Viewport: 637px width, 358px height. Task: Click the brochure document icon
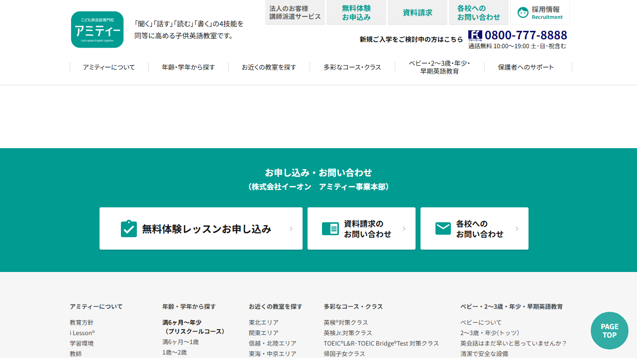pyautogui.click(x=330, y=229)
